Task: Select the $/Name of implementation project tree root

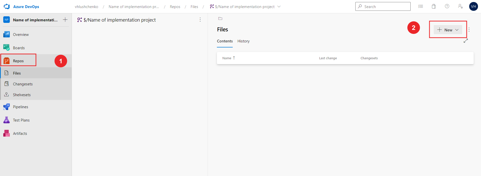Action: (120, 20)
